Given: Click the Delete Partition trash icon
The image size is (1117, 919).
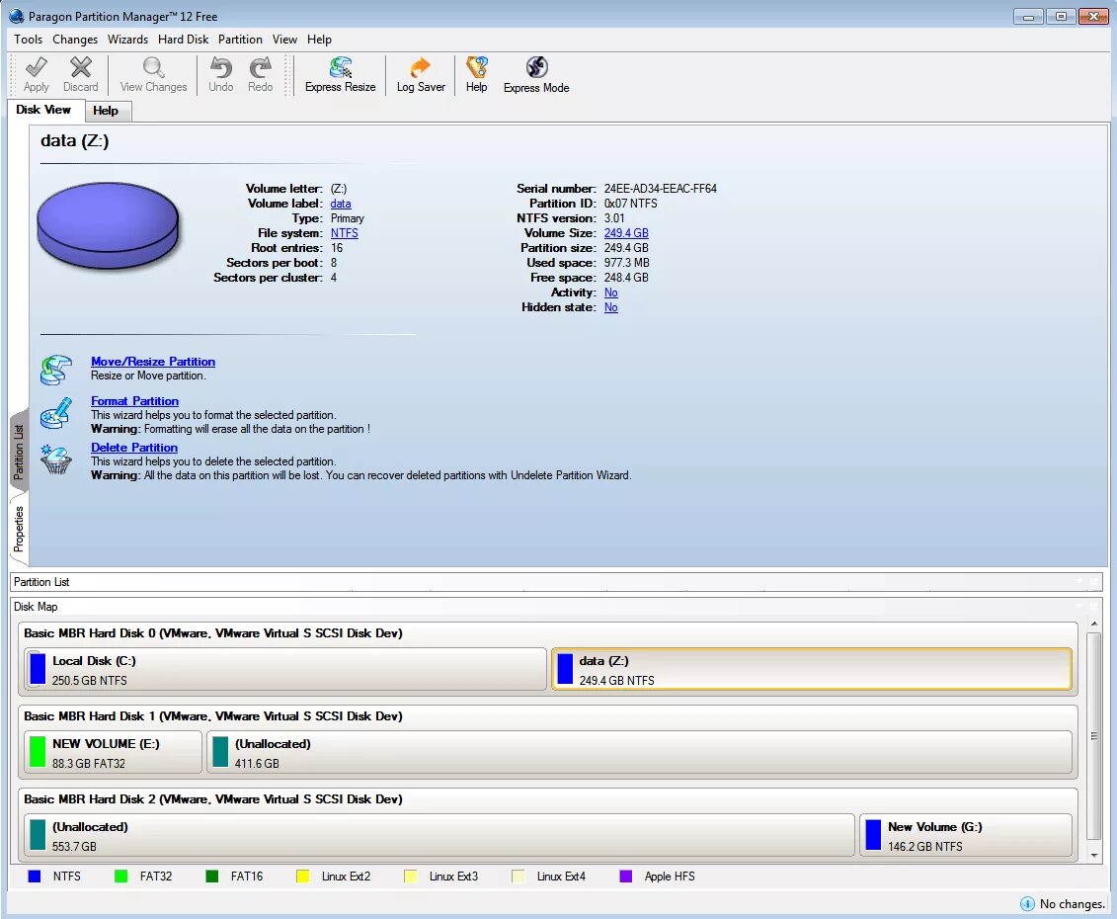Looking at the screenshot, I should (56, 459).
